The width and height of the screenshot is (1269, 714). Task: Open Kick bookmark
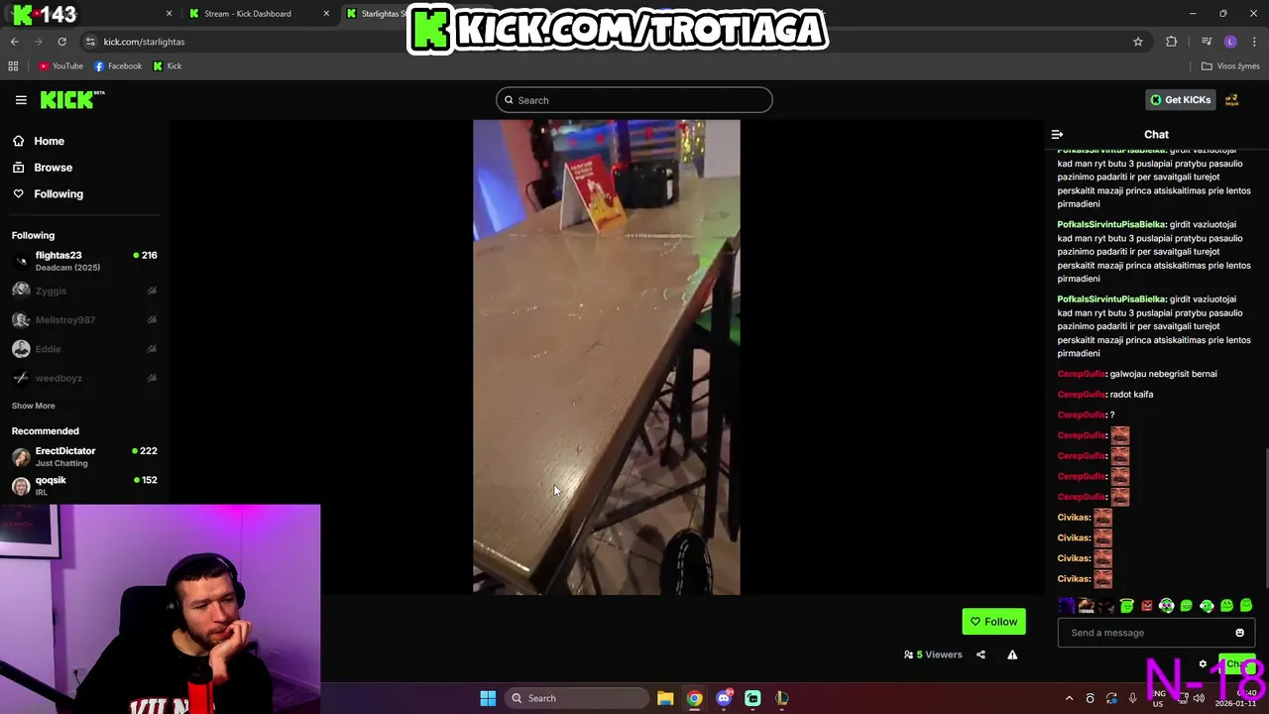click(168, 66)
